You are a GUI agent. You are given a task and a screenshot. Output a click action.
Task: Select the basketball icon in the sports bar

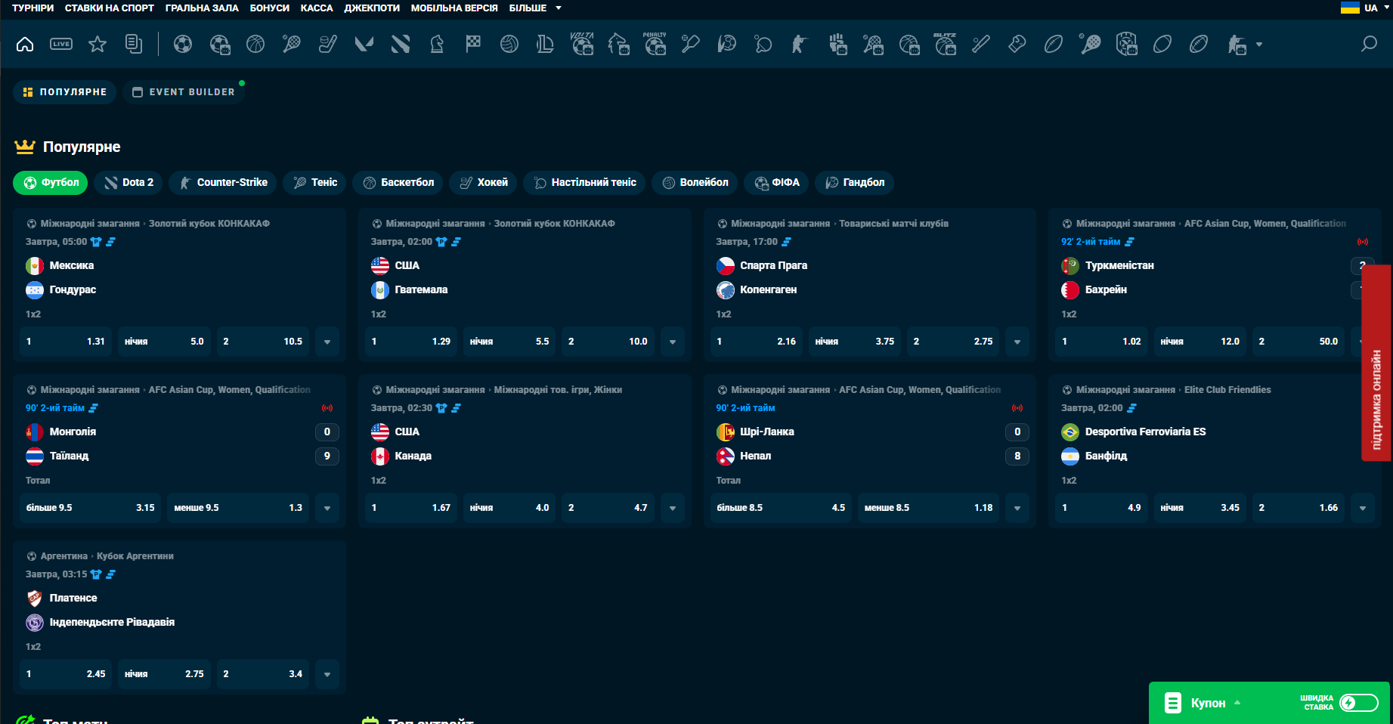coord(255,45)
